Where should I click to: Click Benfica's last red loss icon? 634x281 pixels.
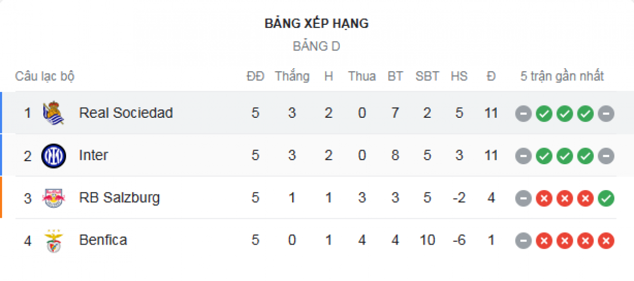(x=606, y=241)
